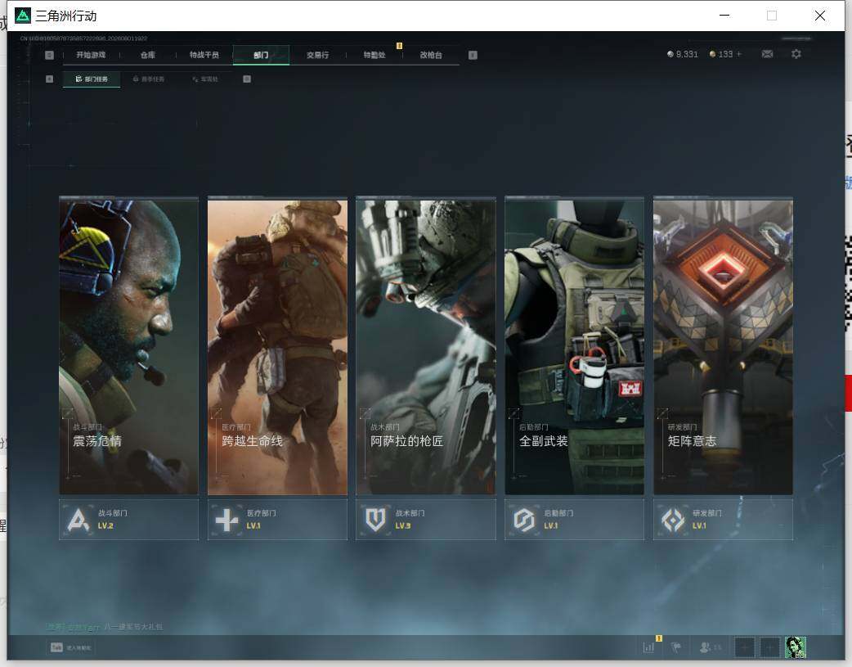This screenshot has width=852, height=667.
Task: Go to the 交易行 tab
Action: pos(317,55)
